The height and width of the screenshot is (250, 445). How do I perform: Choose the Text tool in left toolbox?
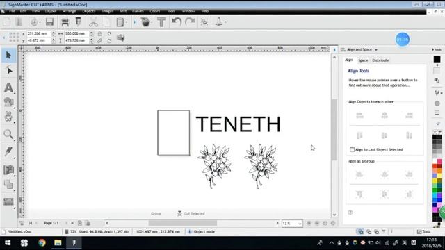[8, 87]
